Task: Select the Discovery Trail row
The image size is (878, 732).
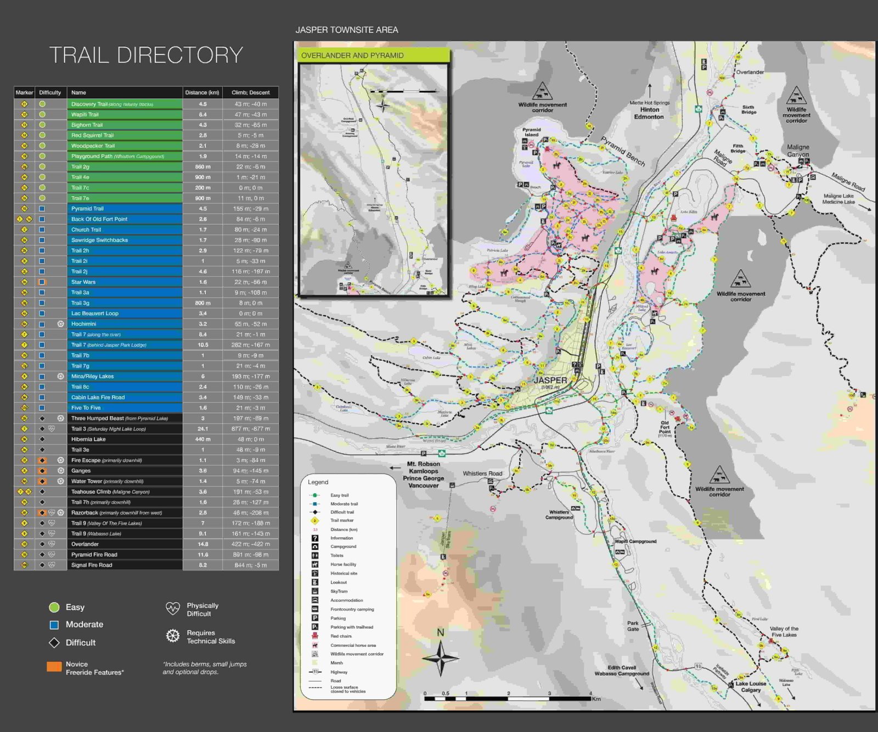Action: (x=147, y=104)
